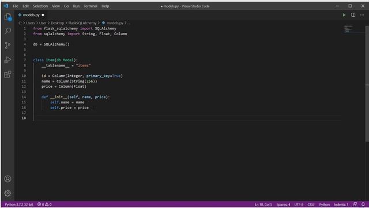Open notifications bell in status bar
The image size is (369, 208).
coord(363,204)
